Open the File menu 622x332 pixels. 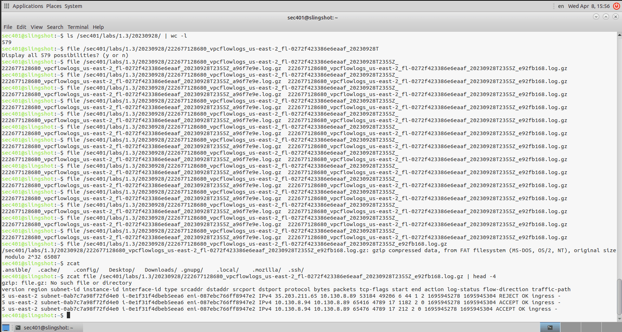(8, 27)
